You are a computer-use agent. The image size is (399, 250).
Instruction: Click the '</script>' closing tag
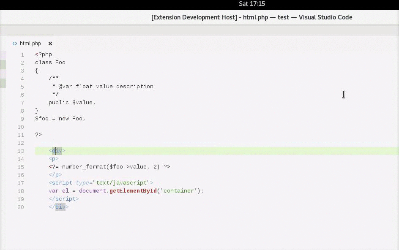(x=64, y=199)
